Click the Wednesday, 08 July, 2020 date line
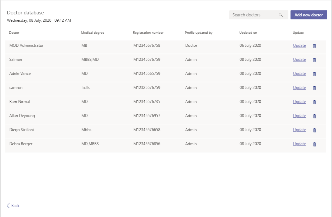Viewport: 332px width, 217px height. [29, 20]
